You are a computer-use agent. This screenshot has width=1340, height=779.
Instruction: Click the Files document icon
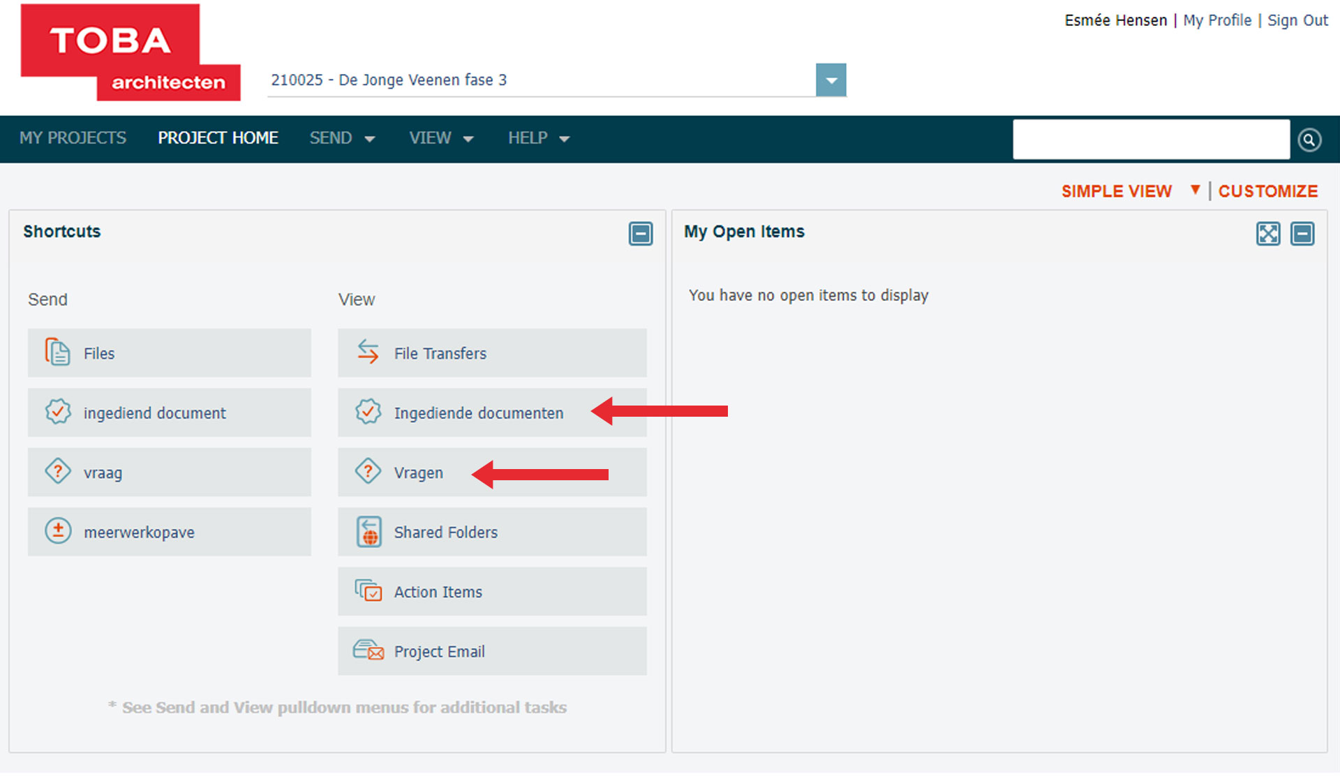[x=57, y=353]
